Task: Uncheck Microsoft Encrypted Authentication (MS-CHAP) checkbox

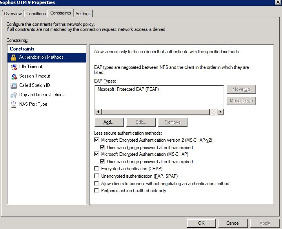Action: point(96,154)
